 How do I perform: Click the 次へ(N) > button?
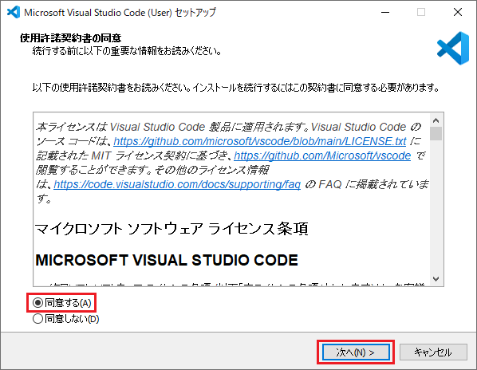(356, 352)
